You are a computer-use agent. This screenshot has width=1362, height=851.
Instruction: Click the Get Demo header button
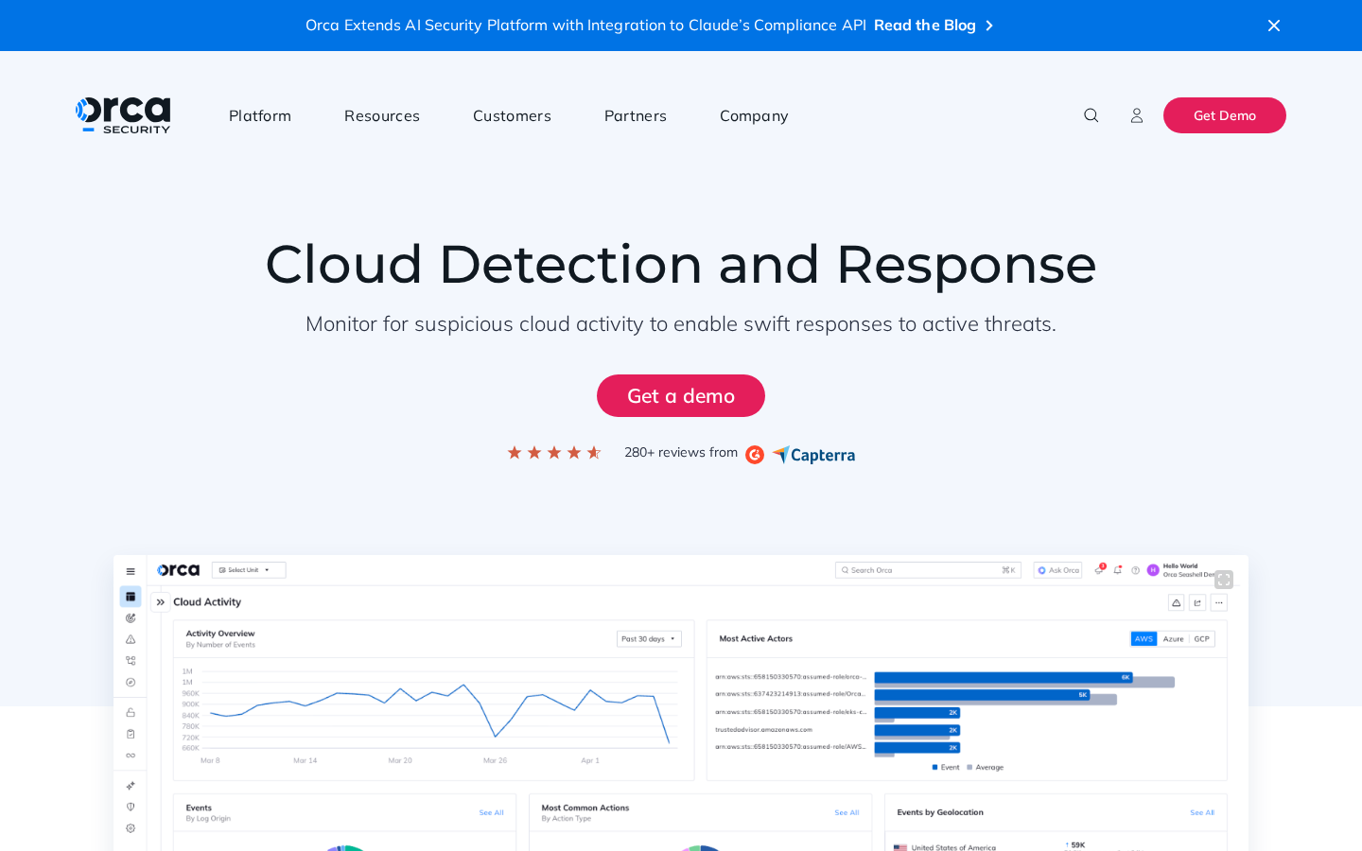pos(1225,115)
